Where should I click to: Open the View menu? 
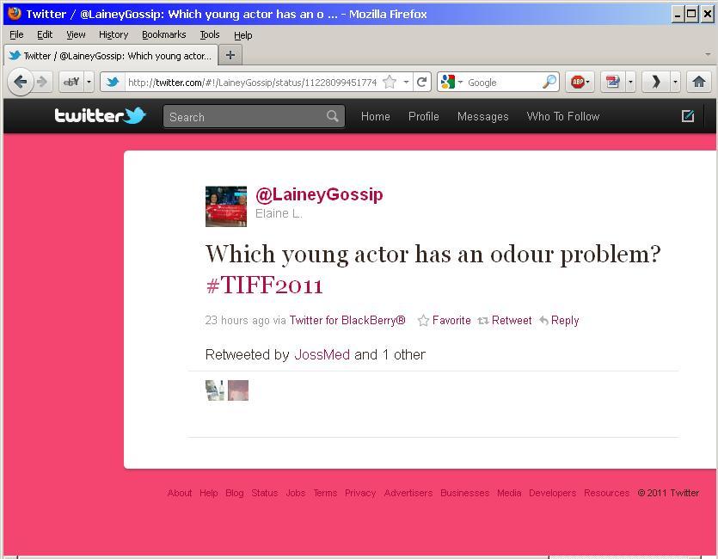tap(76, 34)
